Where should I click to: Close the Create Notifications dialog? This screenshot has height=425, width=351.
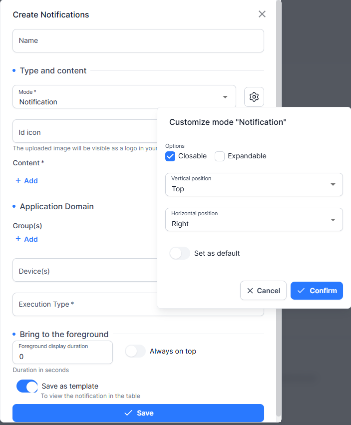pyautogui.click(x=262, y=14)
